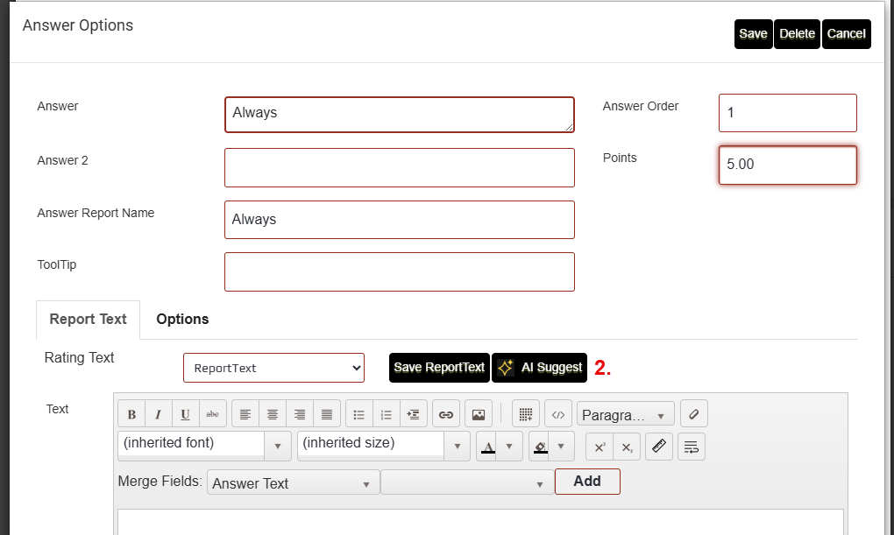
Task: Open the Paragraph format dropdown
Action: coord(625,414)
